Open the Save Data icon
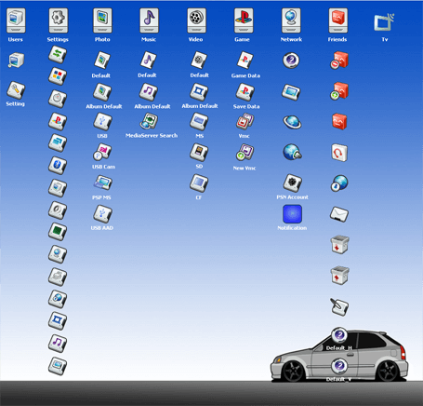The width and height of the screenshot is (423, 406). click(x=245, y=92)
